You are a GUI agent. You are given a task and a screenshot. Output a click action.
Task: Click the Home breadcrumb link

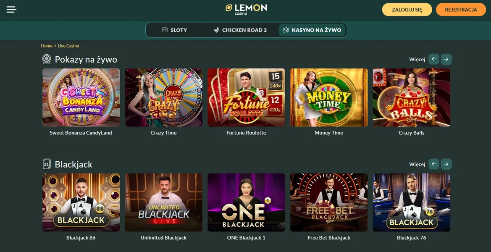pyautogui.click(x=47, y=46)
